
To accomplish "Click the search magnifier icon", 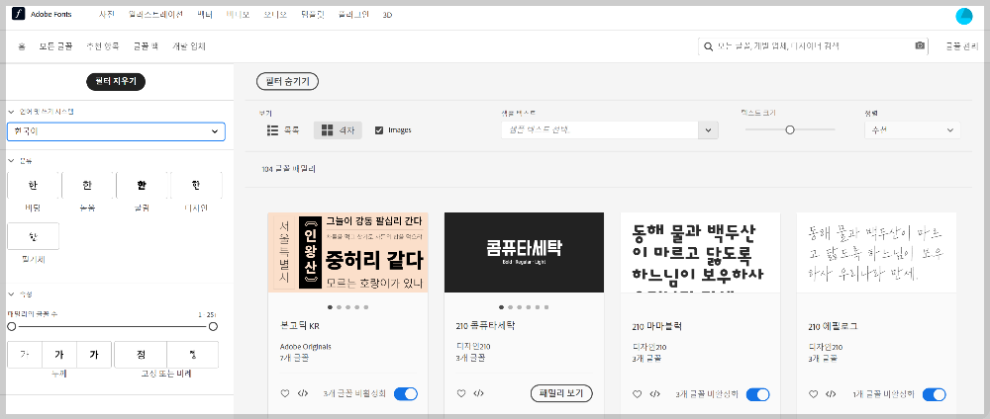I will 709,46.
